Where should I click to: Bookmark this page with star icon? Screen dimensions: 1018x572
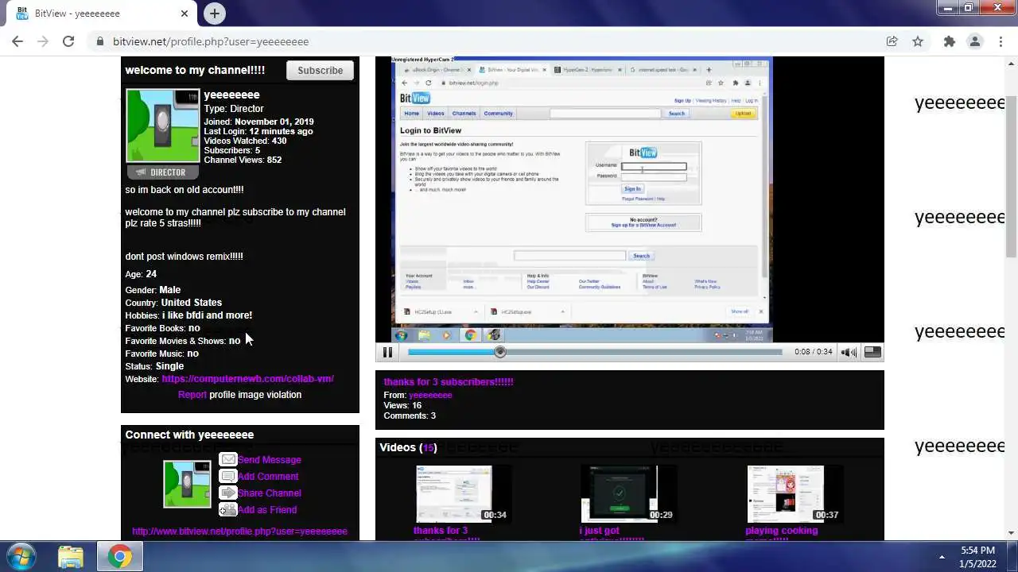[x=918, y=41]
